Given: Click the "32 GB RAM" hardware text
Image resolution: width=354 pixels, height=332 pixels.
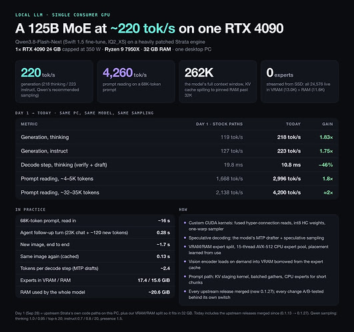Looking at the screenshot, I should (157, 49).
